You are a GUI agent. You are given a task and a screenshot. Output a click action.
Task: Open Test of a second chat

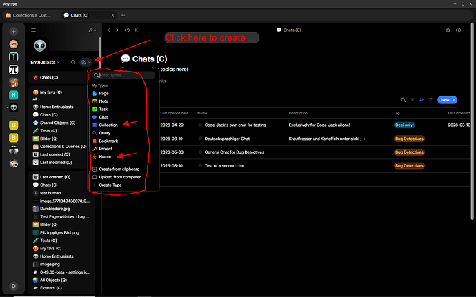[x=225, y=166]
